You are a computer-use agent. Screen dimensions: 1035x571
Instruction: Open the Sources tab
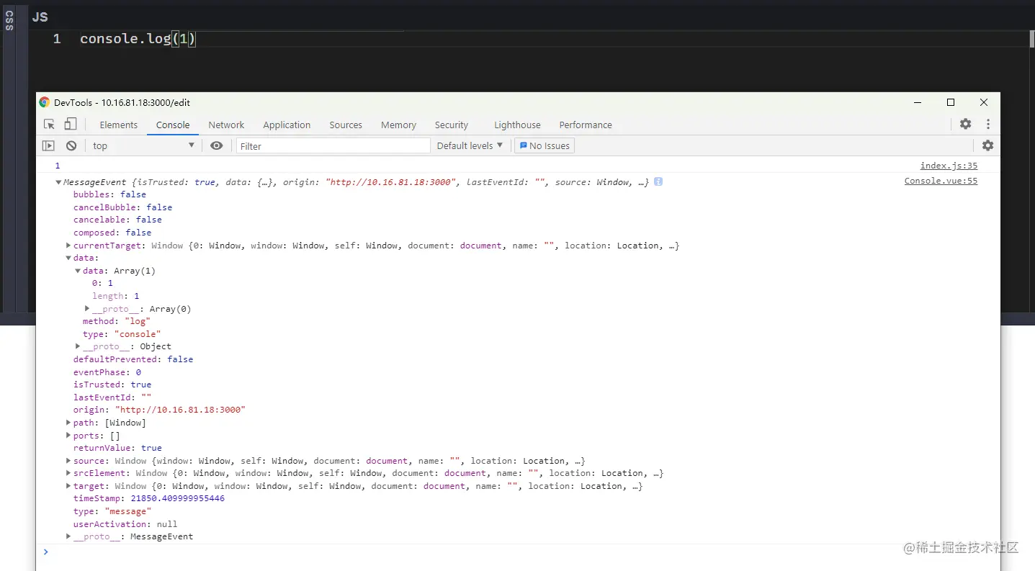346,125
